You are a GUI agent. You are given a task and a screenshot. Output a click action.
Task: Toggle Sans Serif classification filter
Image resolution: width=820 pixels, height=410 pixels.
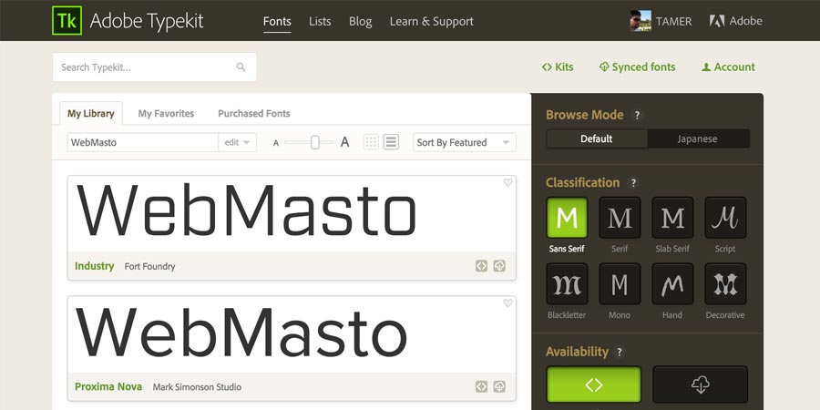click(x=567, y=218)
